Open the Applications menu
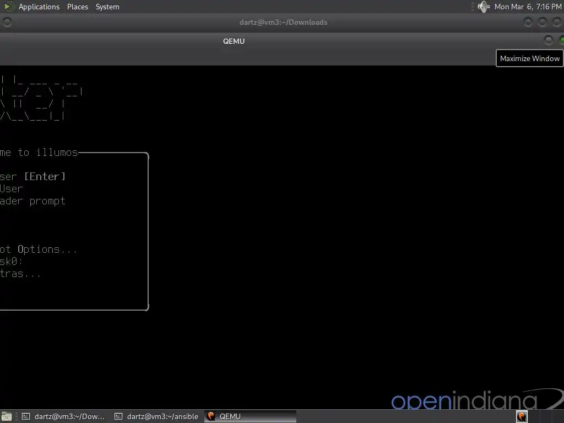The image size is (564, 423). pos(39,7)
